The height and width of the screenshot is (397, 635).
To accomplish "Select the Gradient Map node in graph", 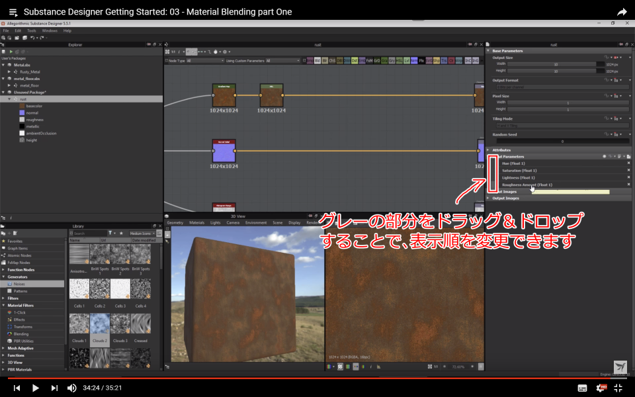I will point(224,95).
